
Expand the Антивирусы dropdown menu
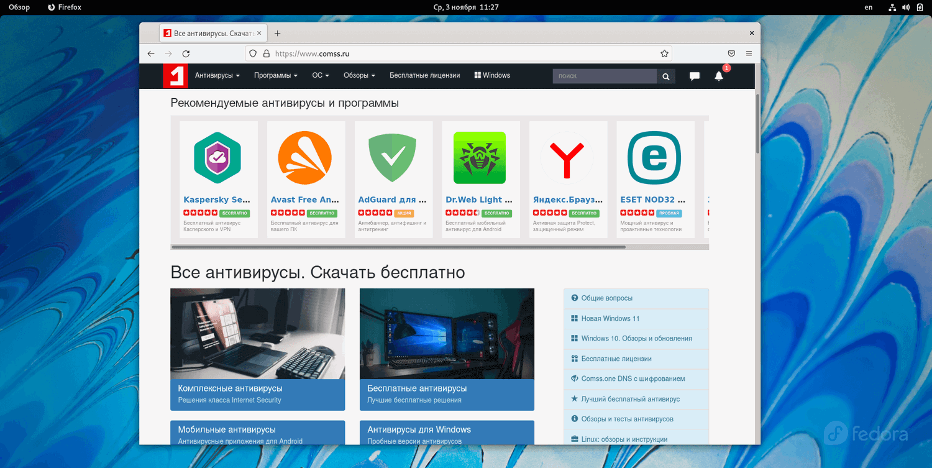pyautogui.click(x=217, y=76)
